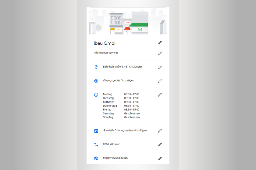Image resolution: width=256 pixels, height=170 pixels.
Task: Click pencil next to Einzugsgebiet hinzufügen
Action: point(160,81)
